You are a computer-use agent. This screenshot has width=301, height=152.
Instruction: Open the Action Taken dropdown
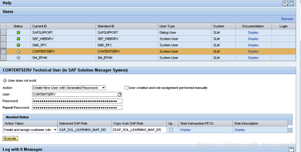point(55,130)
